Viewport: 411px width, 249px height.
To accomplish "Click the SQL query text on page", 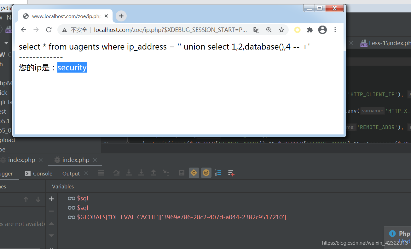I will coord(165,47).
